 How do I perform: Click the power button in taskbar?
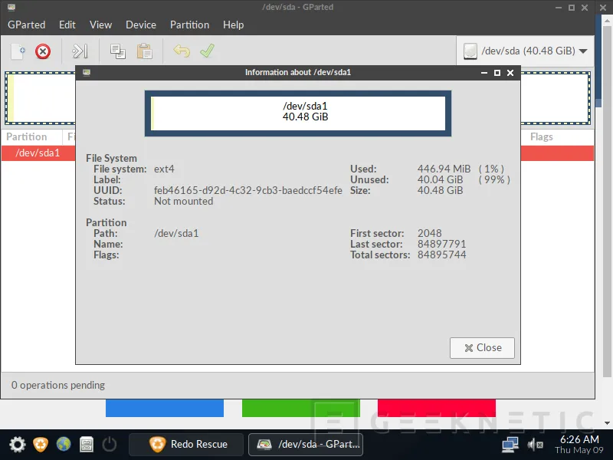(x=110, y=444)
